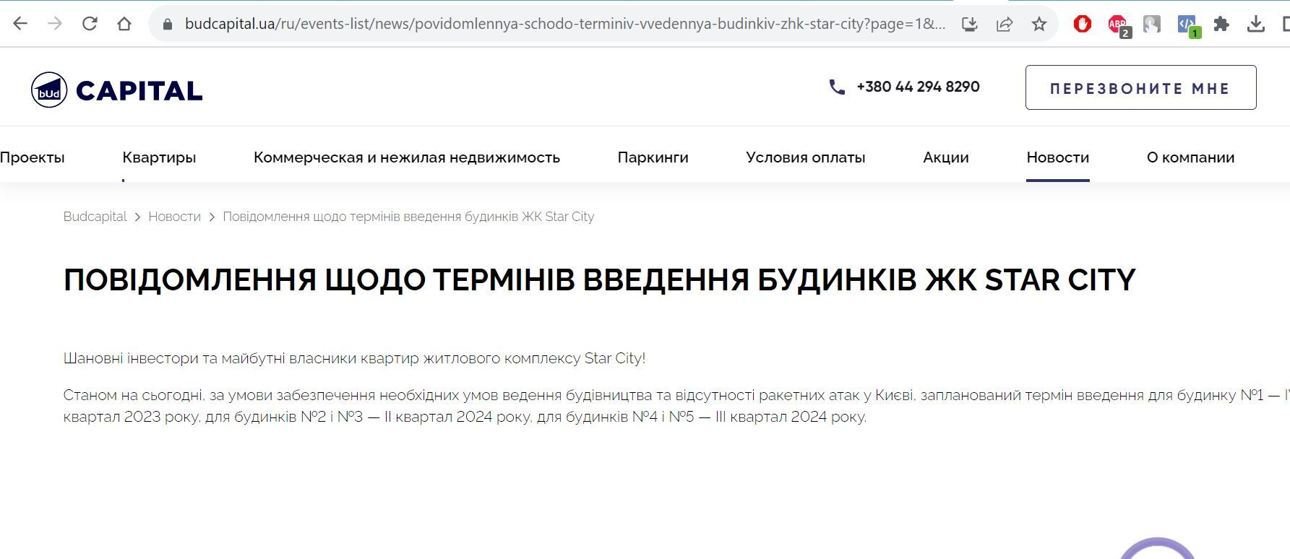The width and height of the screenshot is (1290, 559).
Task: Bookmark this page with the star
Action: tap(1039, 24)
